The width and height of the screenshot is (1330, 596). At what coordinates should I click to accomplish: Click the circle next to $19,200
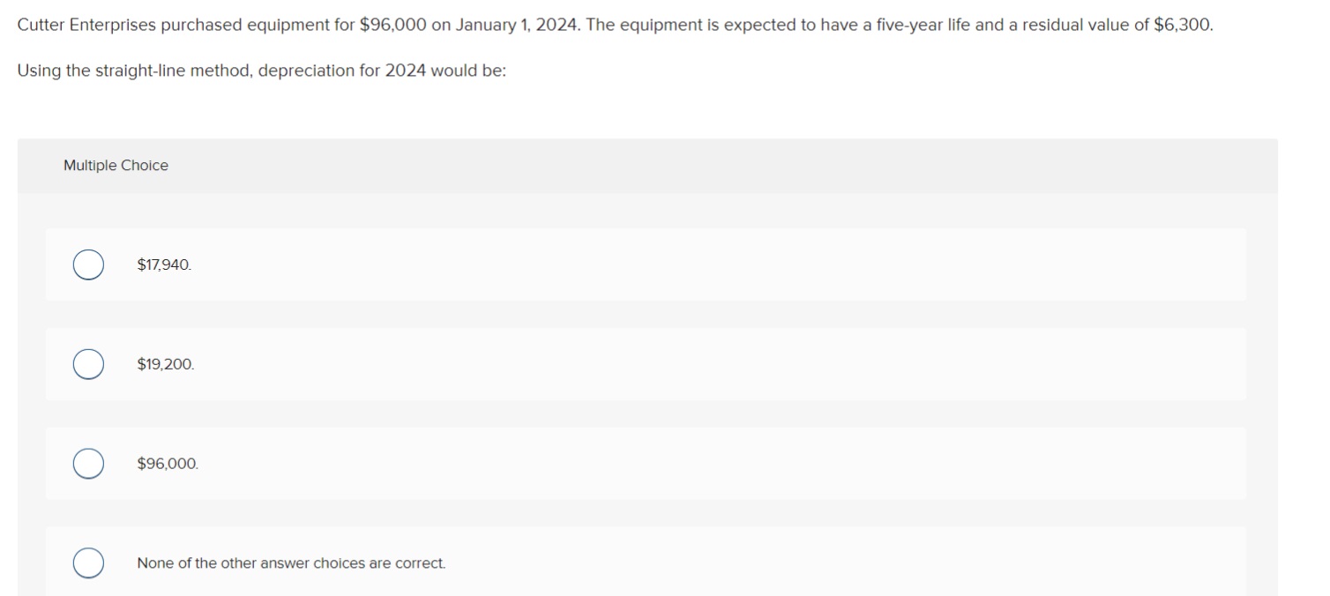click(x=87, y=363)
